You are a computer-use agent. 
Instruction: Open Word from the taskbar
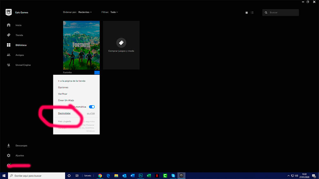coord(132,176)
